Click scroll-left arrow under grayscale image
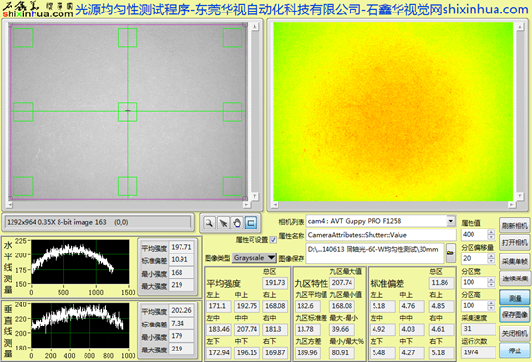 (x=10, y=205)
